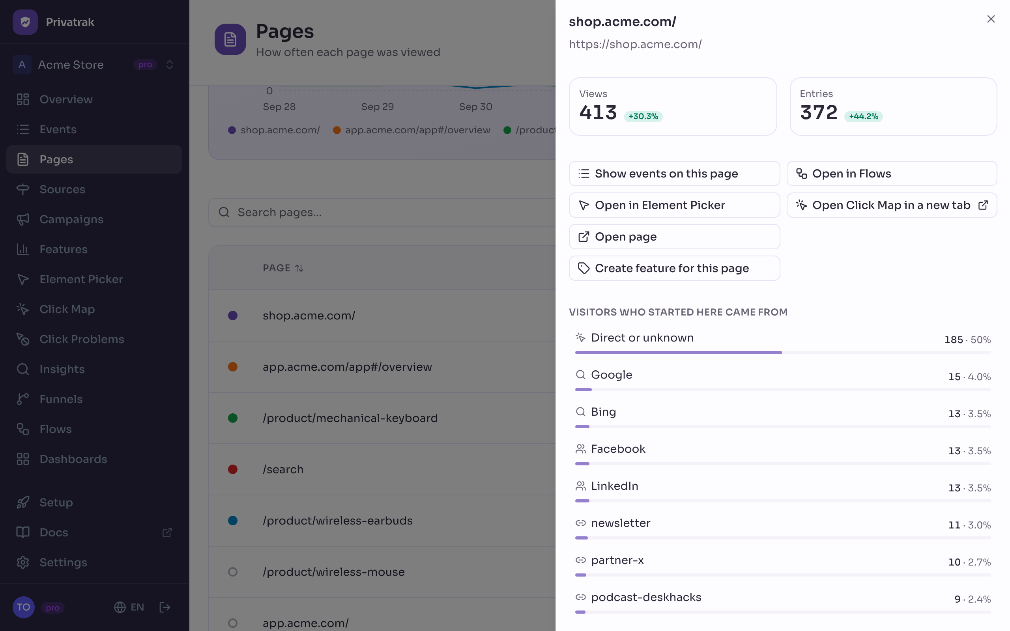This screenshot has width=1010, height=631.
Task: Toggle the orange dot for app.acme.com/app#/overview row
Action: 233,367
